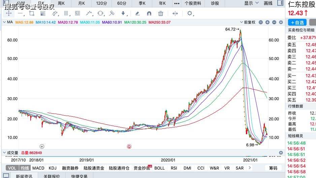Toggle the 画线 drawing toolbar

(x=268, y=3)
